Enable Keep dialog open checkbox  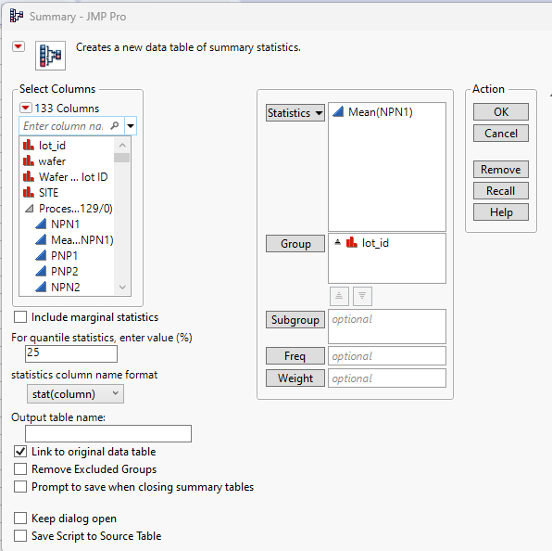pos(20,519)
